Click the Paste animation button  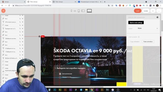tap(148, 42)
